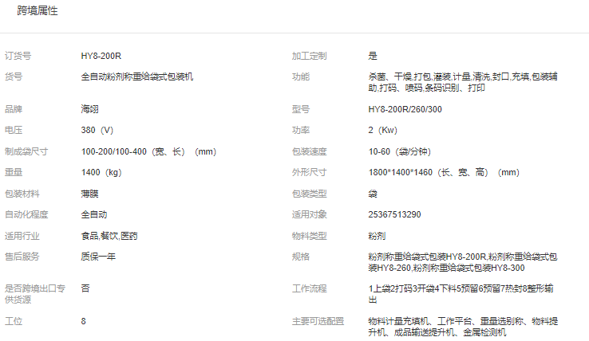Click the applicable industry value 食品,餐饮,医药
The image size is (589, 341).
coord(109,236)
